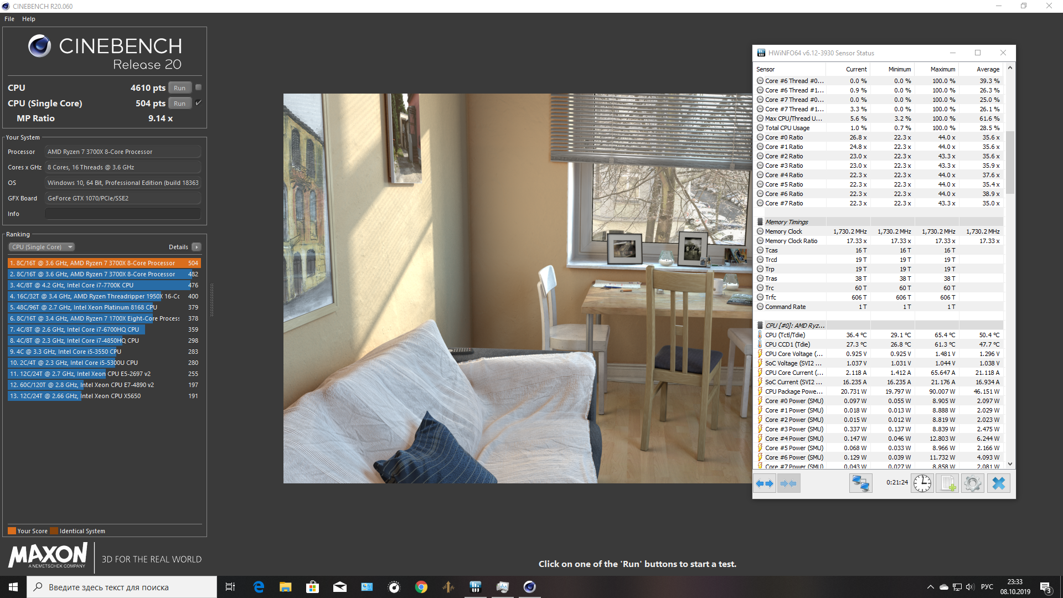The width and height of the screenshot is (1063, 598).
Task: Open Google Chrome from the taskbar
Action: pyautogui.click(x=421, y=587)
